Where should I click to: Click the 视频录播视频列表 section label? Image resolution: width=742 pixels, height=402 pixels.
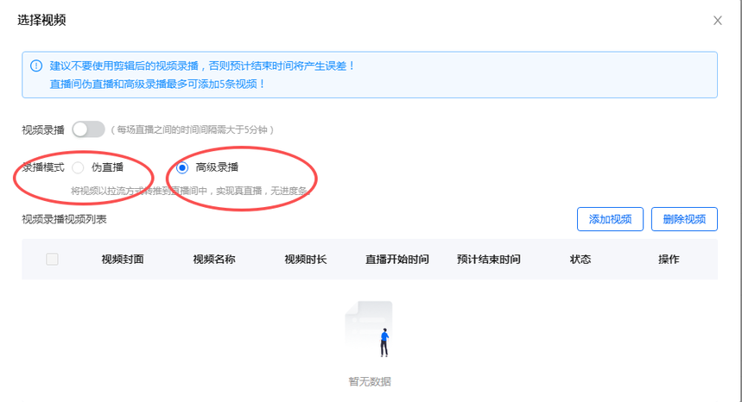[65, 219]
